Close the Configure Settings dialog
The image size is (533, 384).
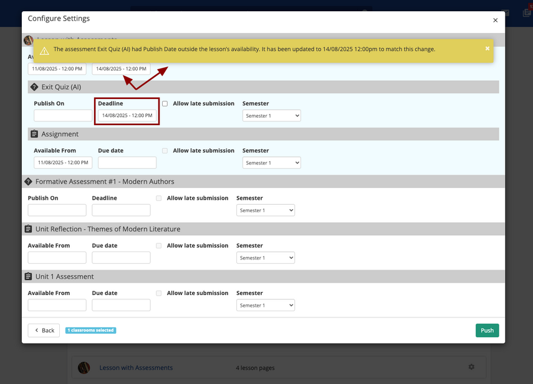coord(495,20)
